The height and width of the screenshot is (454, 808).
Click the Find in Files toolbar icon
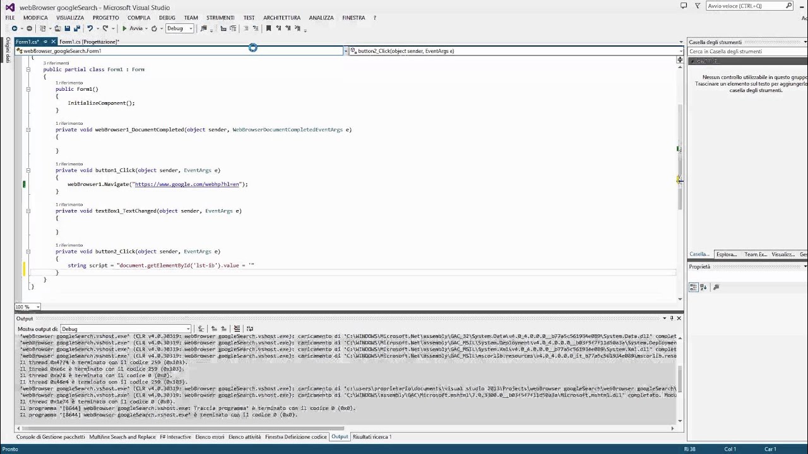tap(203, 28)
